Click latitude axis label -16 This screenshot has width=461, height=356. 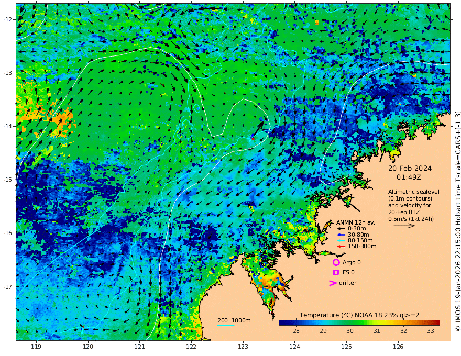tap(8, 233)
